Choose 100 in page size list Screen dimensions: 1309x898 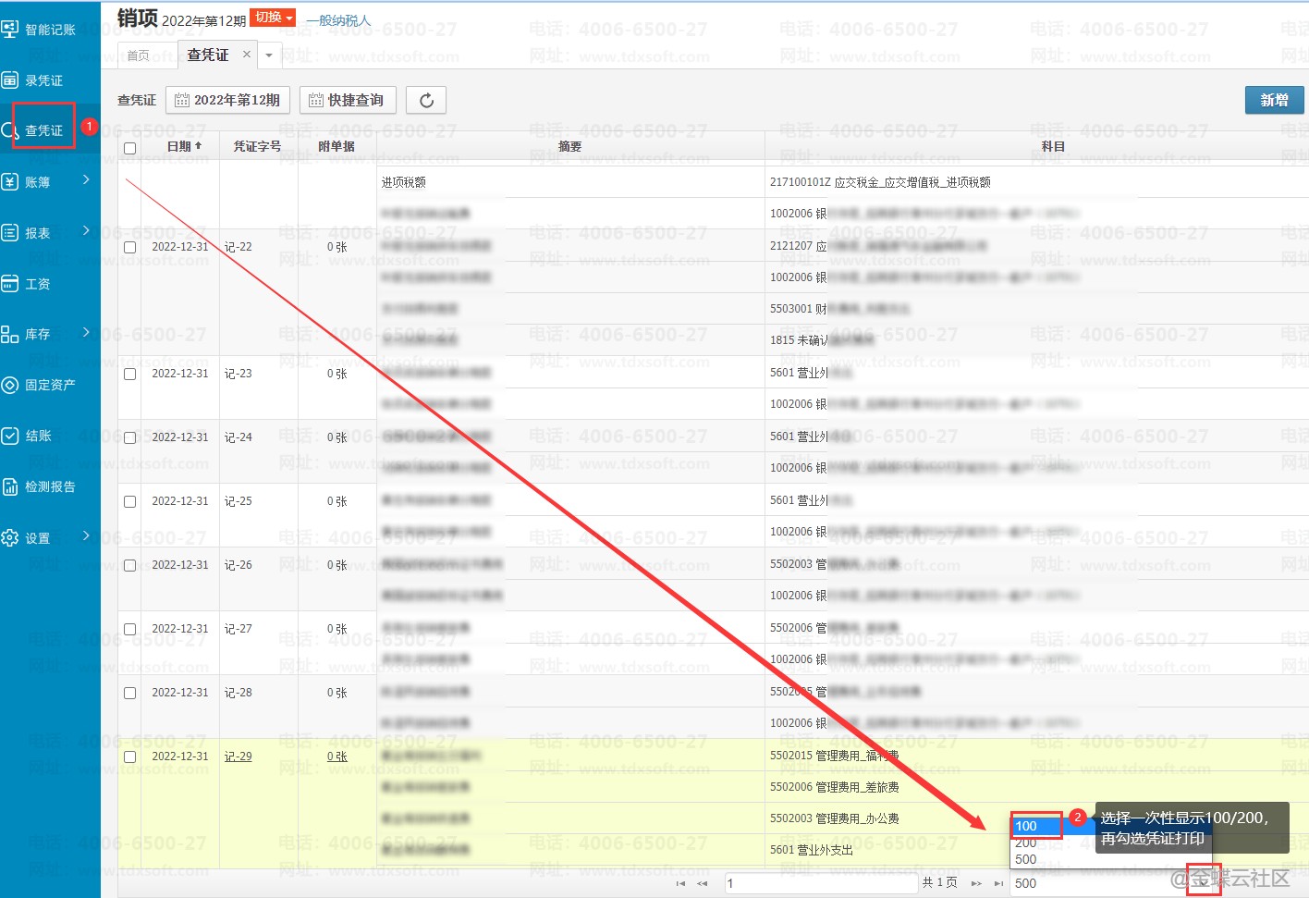(1034, 826)
